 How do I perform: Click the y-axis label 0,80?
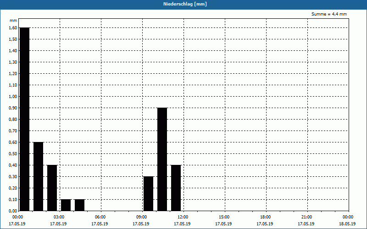(x=13, y=119)
